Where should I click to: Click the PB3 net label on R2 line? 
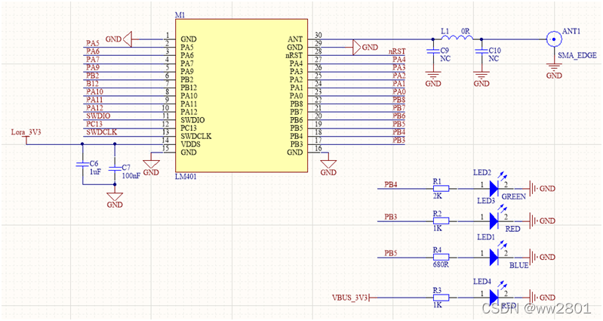(391, 217)
